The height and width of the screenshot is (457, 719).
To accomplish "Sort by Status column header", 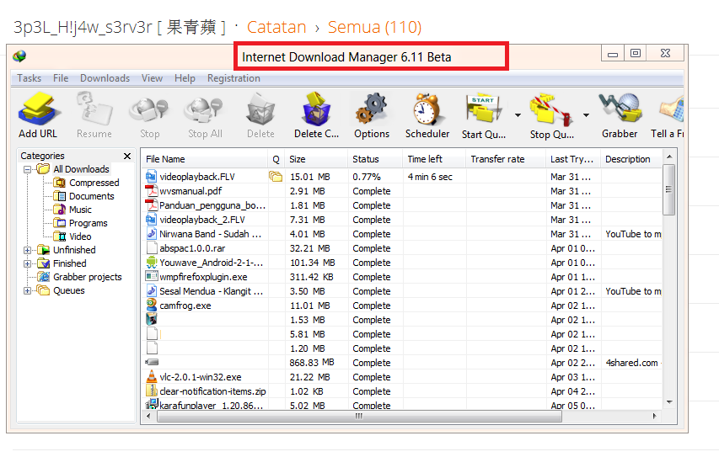I will coord(375,159).
